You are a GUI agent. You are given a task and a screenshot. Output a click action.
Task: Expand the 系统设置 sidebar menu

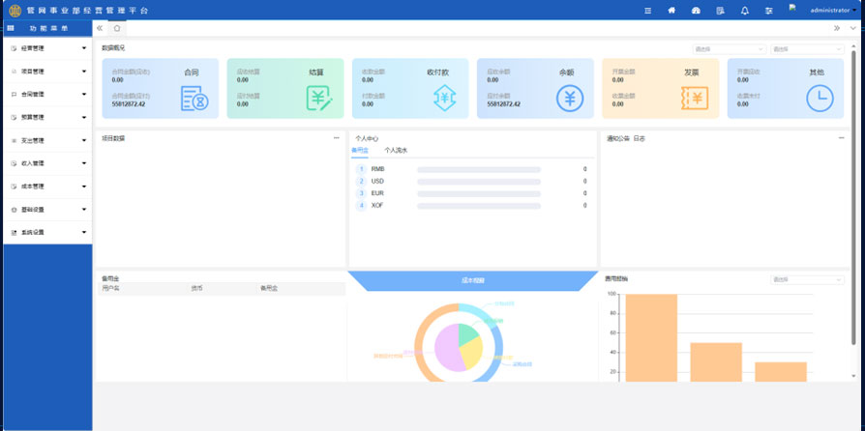coord(47,232)
